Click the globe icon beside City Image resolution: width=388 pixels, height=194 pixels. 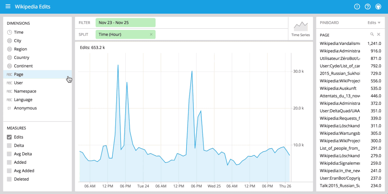[9, 41]
